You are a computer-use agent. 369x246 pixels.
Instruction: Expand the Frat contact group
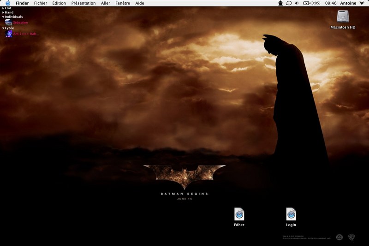pos(3,8)
